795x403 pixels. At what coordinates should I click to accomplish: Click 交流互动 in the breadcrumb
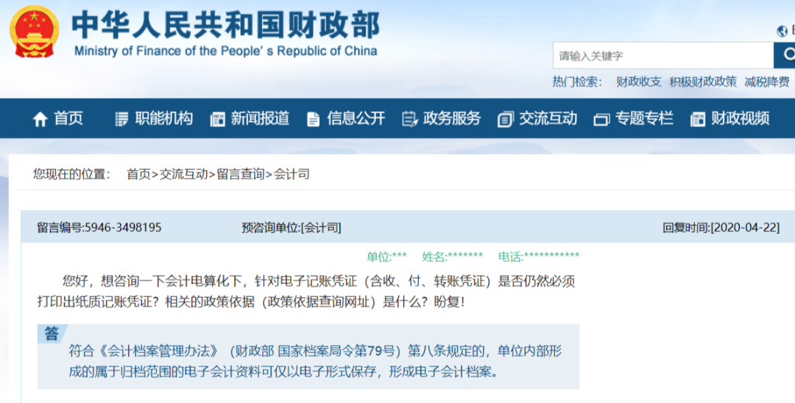tap(183, 174)
